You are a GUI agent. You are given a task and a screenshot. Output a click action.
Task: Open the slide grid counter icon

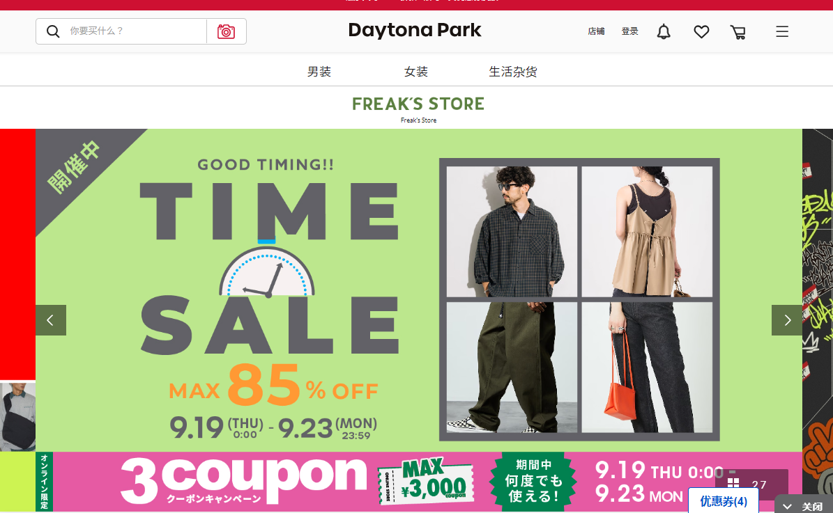click(733, 483)
